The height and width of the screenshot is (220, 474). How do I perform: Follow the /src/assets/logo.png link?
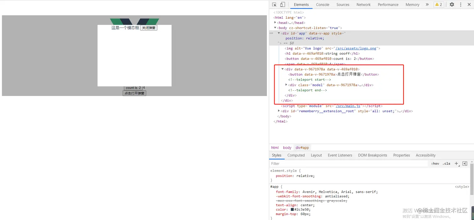point(356,48)
